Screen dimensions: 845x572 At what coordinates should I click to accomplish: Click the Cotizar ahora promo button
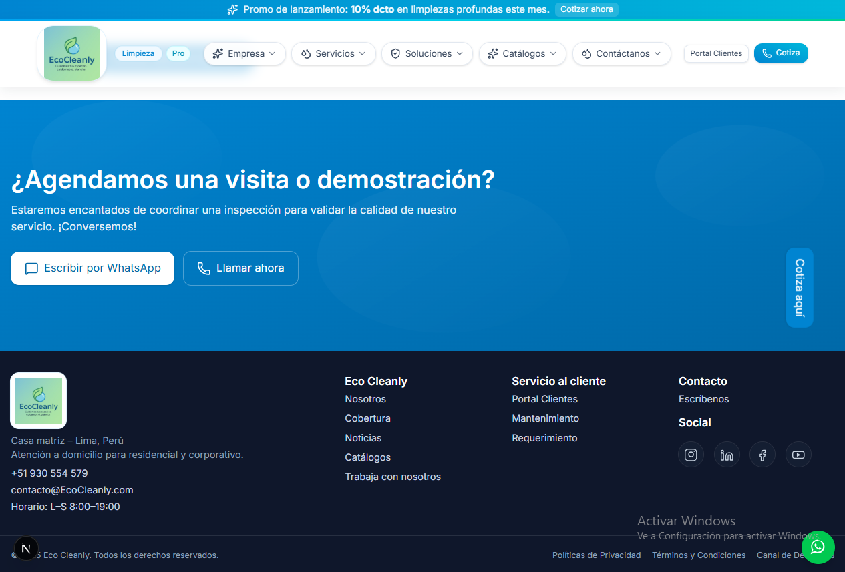tap(586, 9)
